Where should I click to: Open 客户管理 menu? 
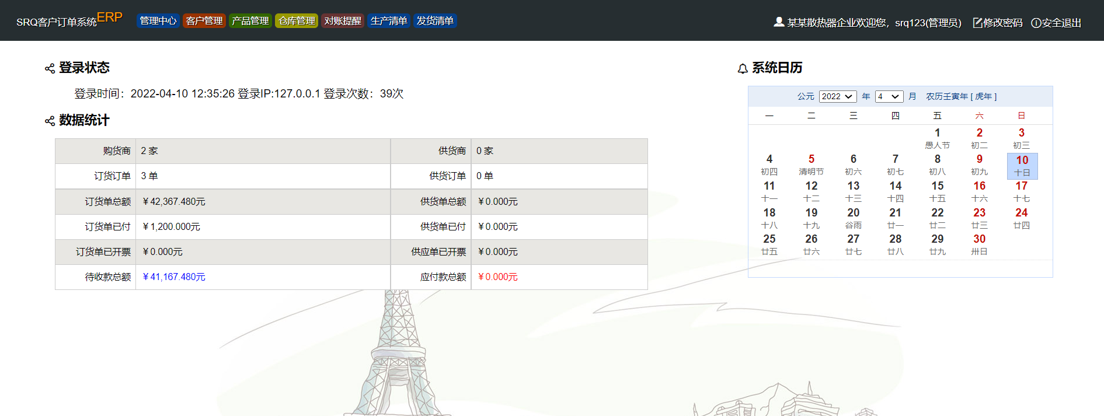click(x=204, y=21)
